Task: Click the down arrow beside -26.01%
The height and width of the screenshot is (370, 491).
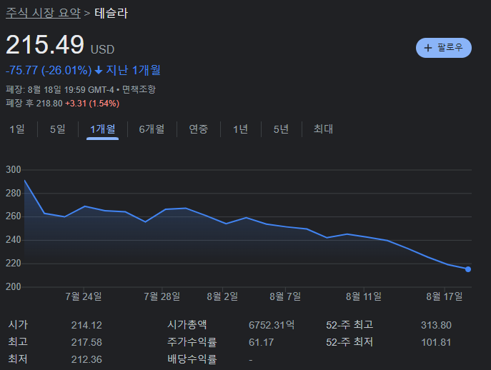Action: (99, 70)
